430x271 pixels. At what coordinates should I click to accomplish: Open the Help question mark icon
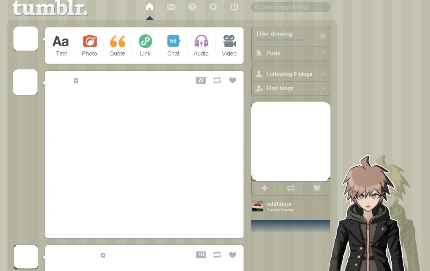click(x=192, y=7)
